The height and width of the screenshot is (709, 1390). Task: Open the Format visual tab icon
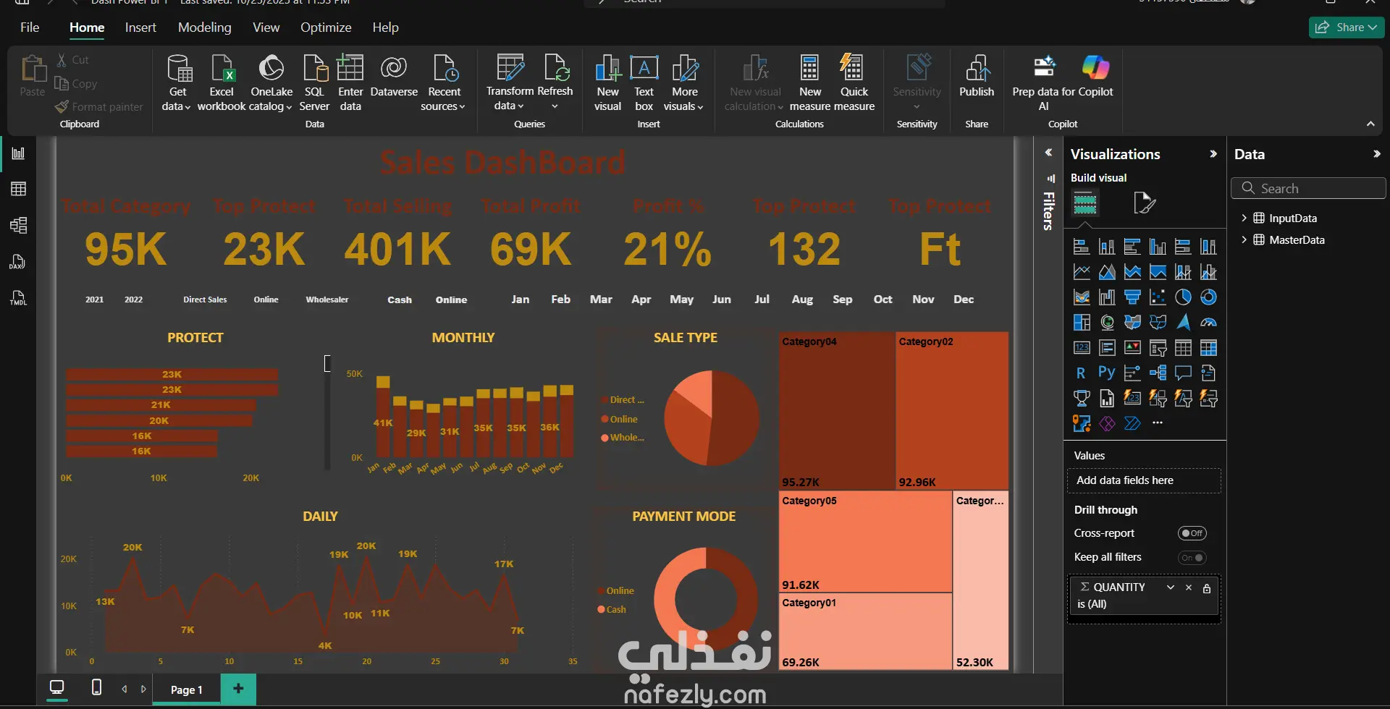pos(1144,203)
